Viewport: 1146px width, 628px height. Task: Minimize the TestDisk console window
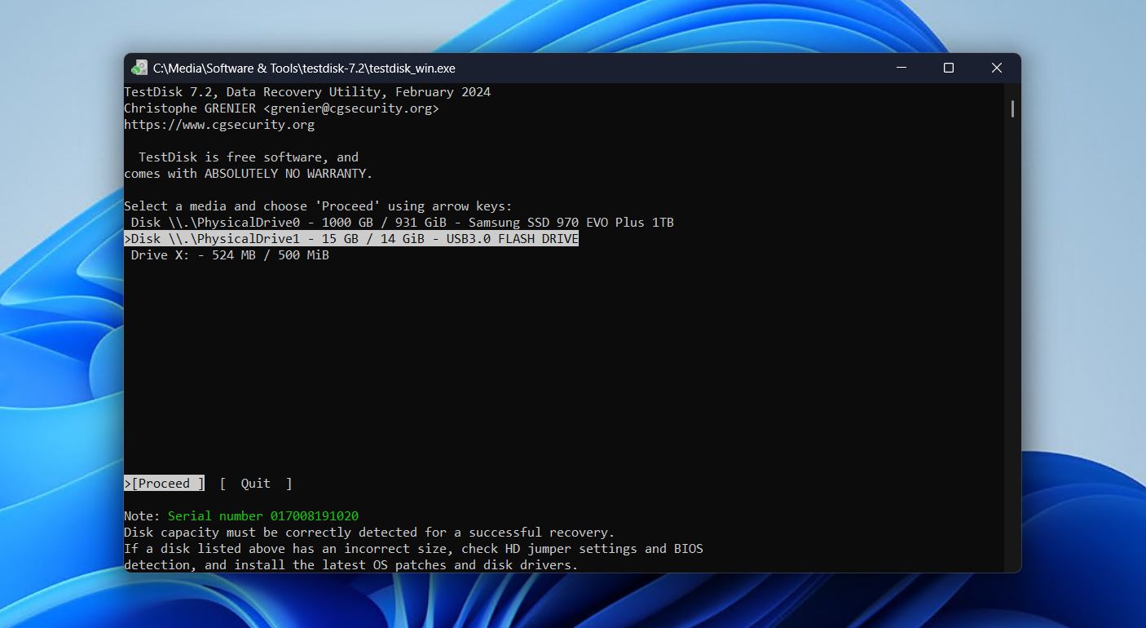click(900, 69)
